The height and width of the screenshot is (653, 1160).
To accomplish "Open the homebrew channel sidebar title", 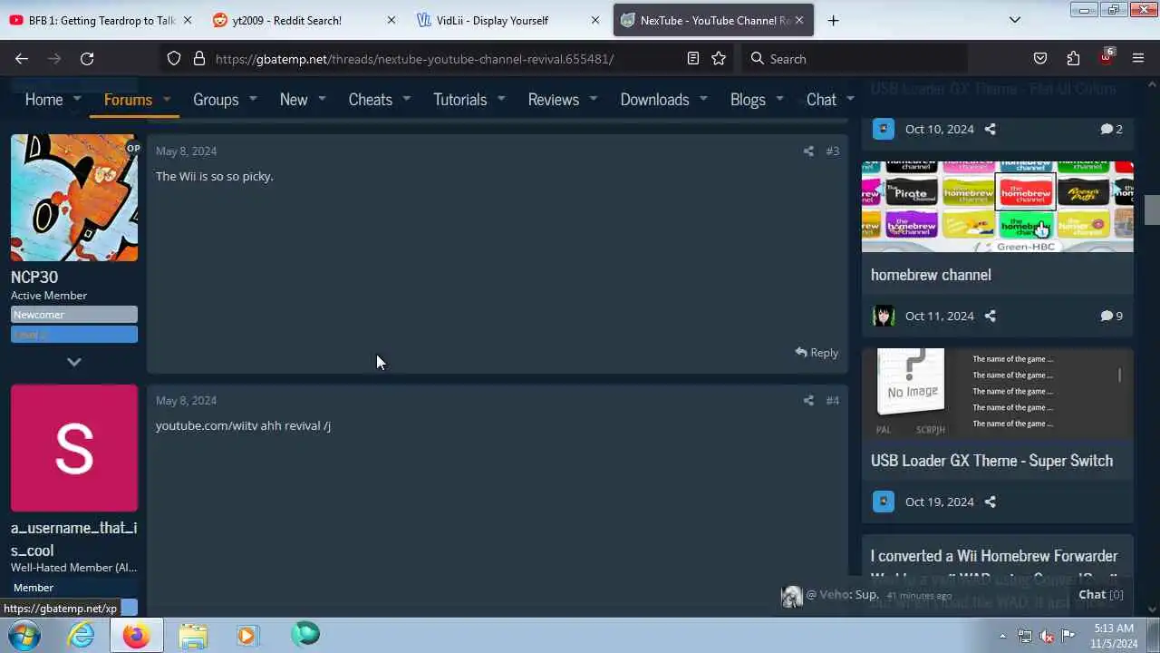I will pyautogui.click(x=931, y=275).
